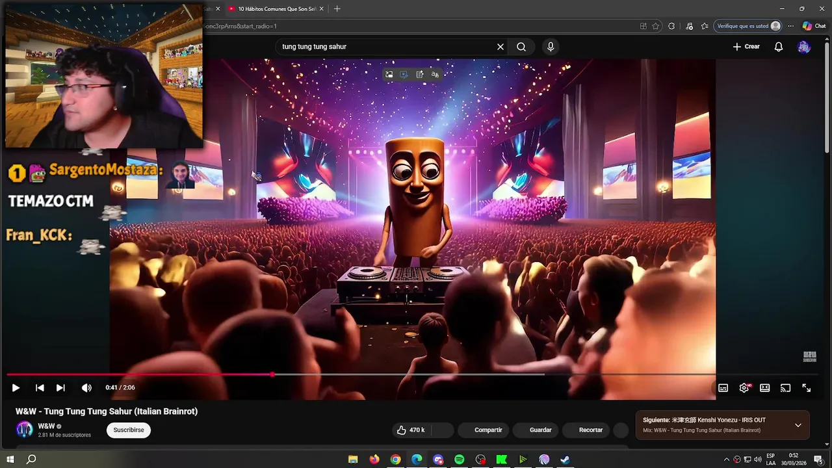Open OBS Studio from the taskbar
This screenshot has width=832, height=468.
tap(480, 460)
